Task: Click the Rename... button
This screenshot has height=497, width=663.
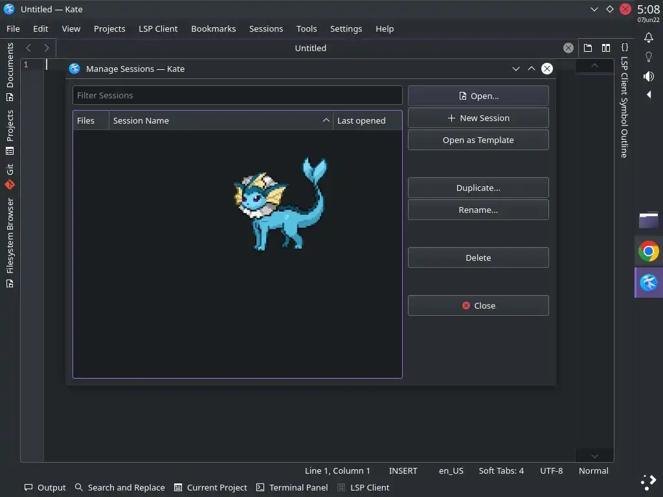Action: click(x=478, y=210)
